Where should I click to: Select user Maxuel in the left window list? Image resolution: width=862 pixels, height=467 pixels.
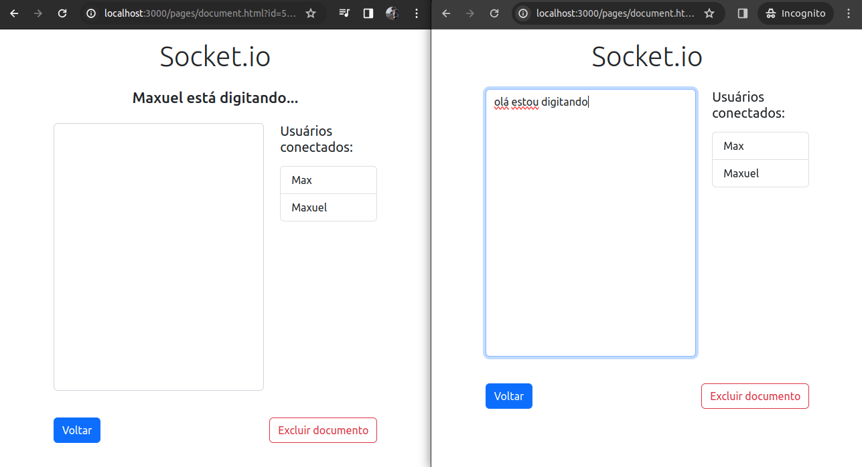[x=328, y=207]
